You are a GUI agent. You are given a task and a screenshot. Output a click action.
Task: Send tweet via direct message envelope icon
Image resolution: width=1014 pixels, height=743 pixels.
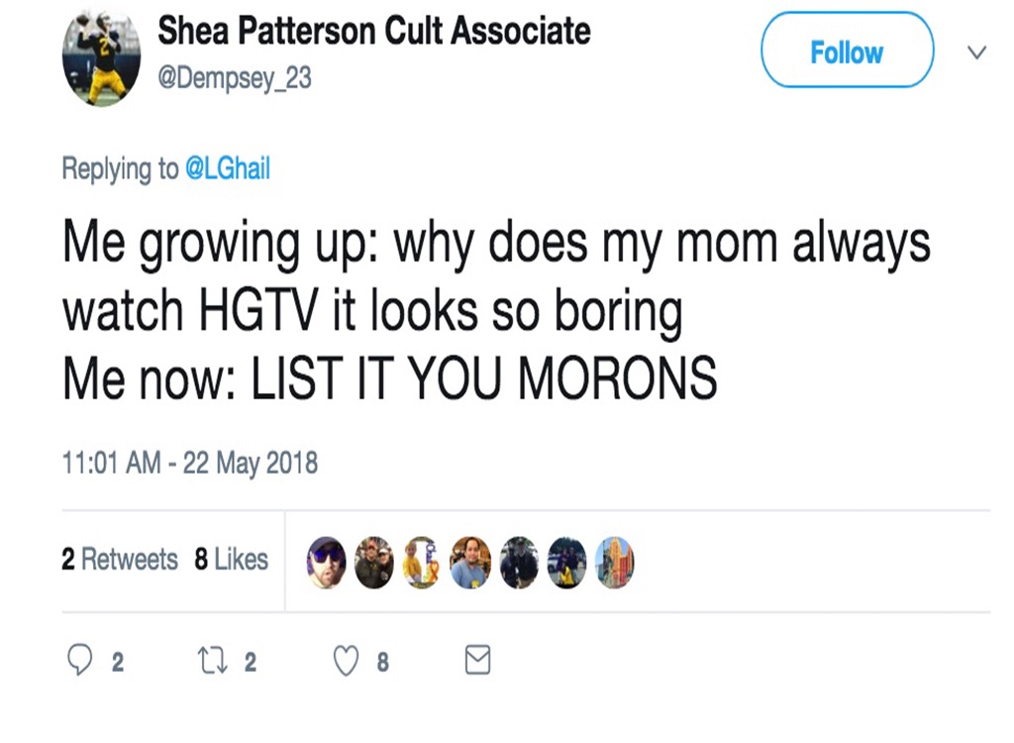[477, 661]
